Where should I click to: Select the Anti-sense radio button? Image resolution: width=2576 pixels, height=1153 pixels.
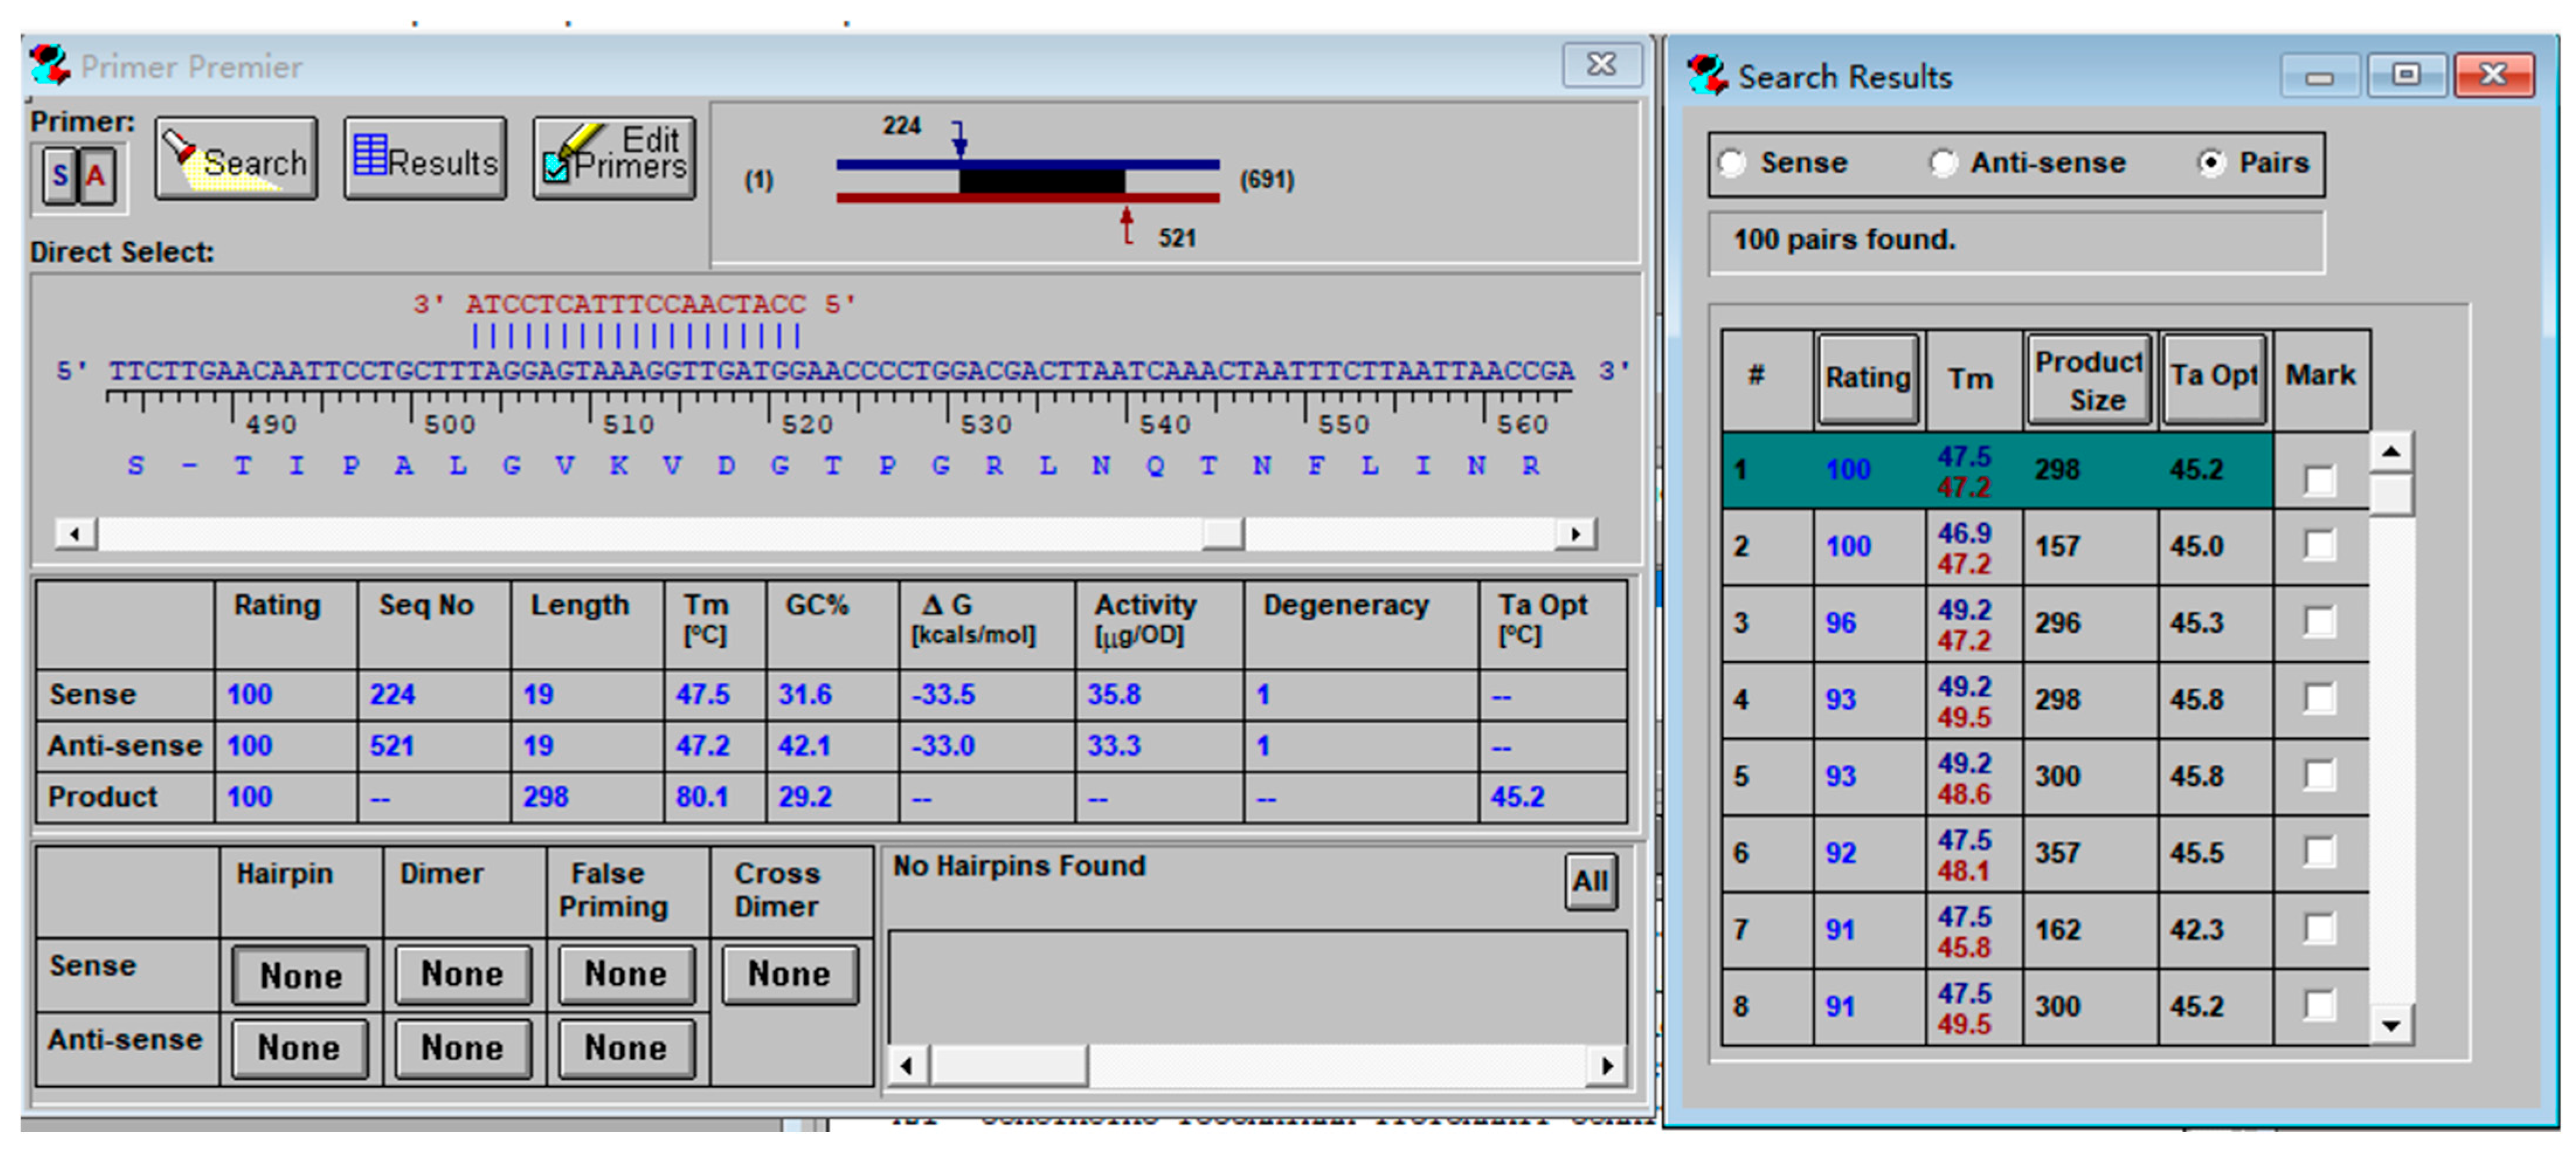pos(1943,163)
